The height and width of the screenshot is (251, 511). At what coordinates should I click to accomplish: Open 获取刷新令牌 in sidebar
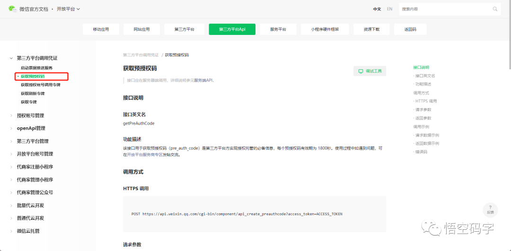33,93
